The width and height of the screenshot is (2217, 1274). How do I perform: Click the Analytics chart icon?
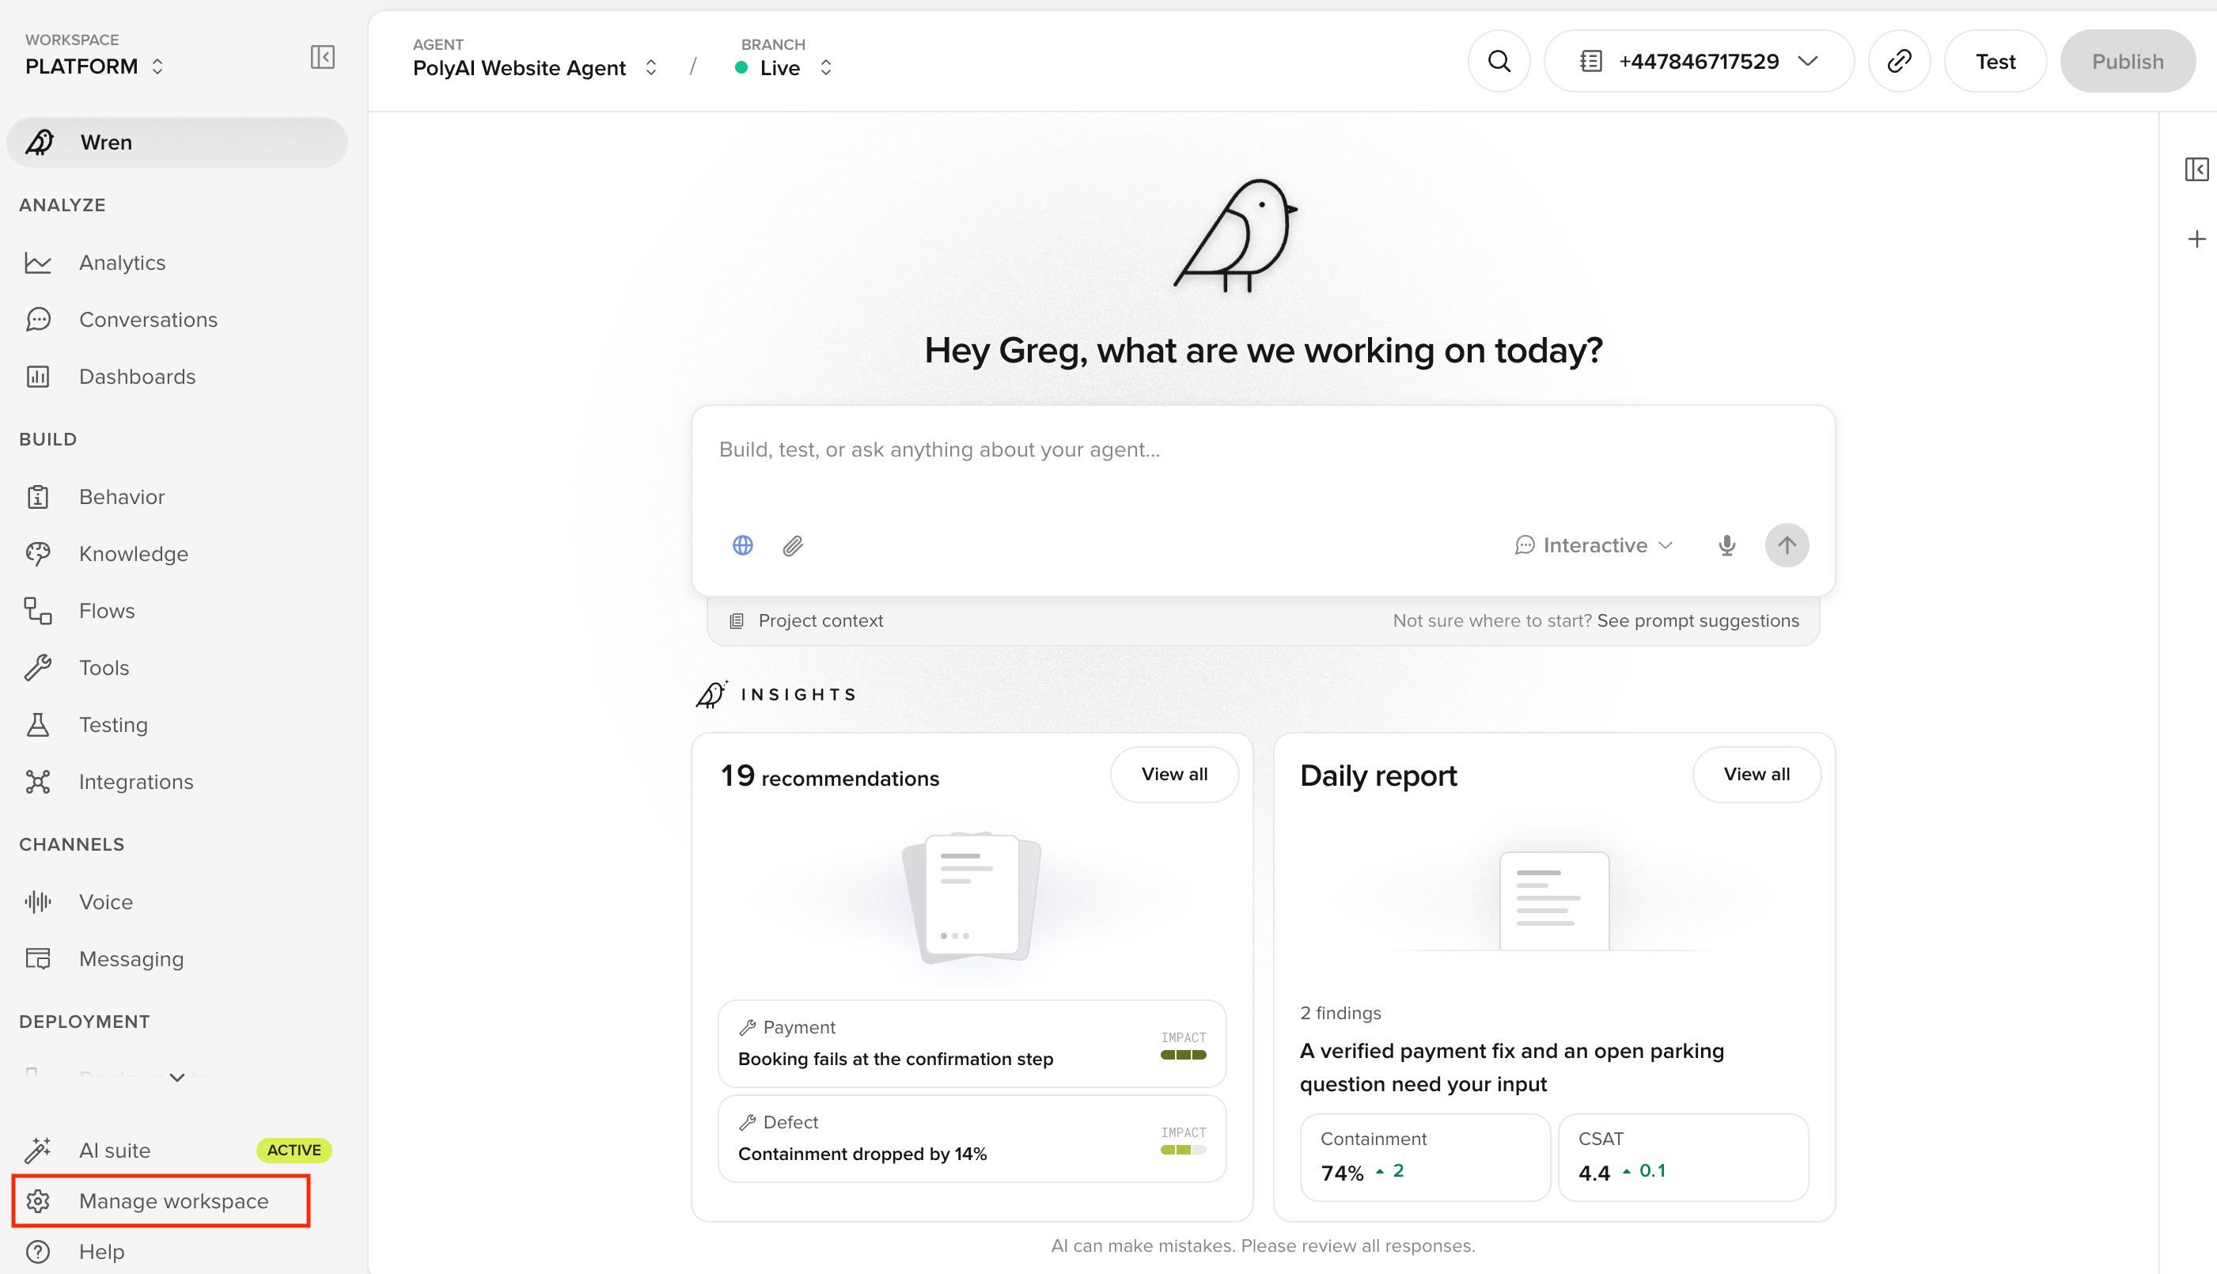tap(38, 263)
